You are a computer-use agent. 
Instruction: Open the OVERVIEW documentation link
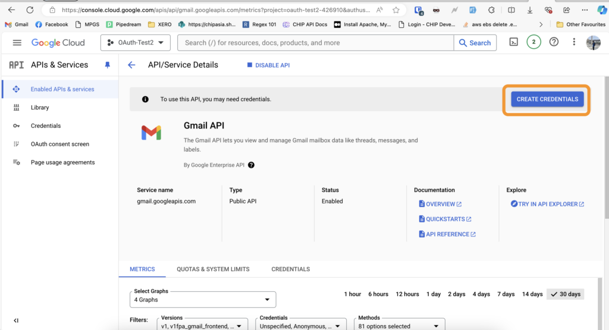click(x=440, y=204)
